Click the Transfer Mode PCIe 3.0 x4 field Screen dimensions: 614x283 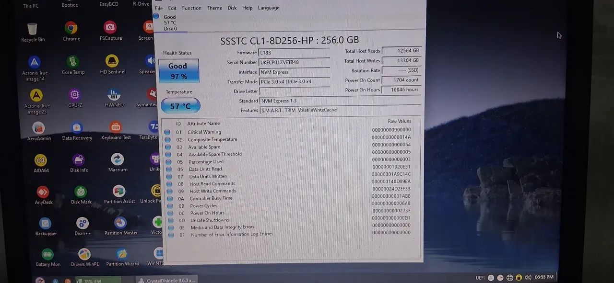[294, 81]
